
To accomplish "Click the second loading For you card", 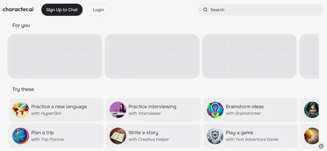I will point(152,56).
